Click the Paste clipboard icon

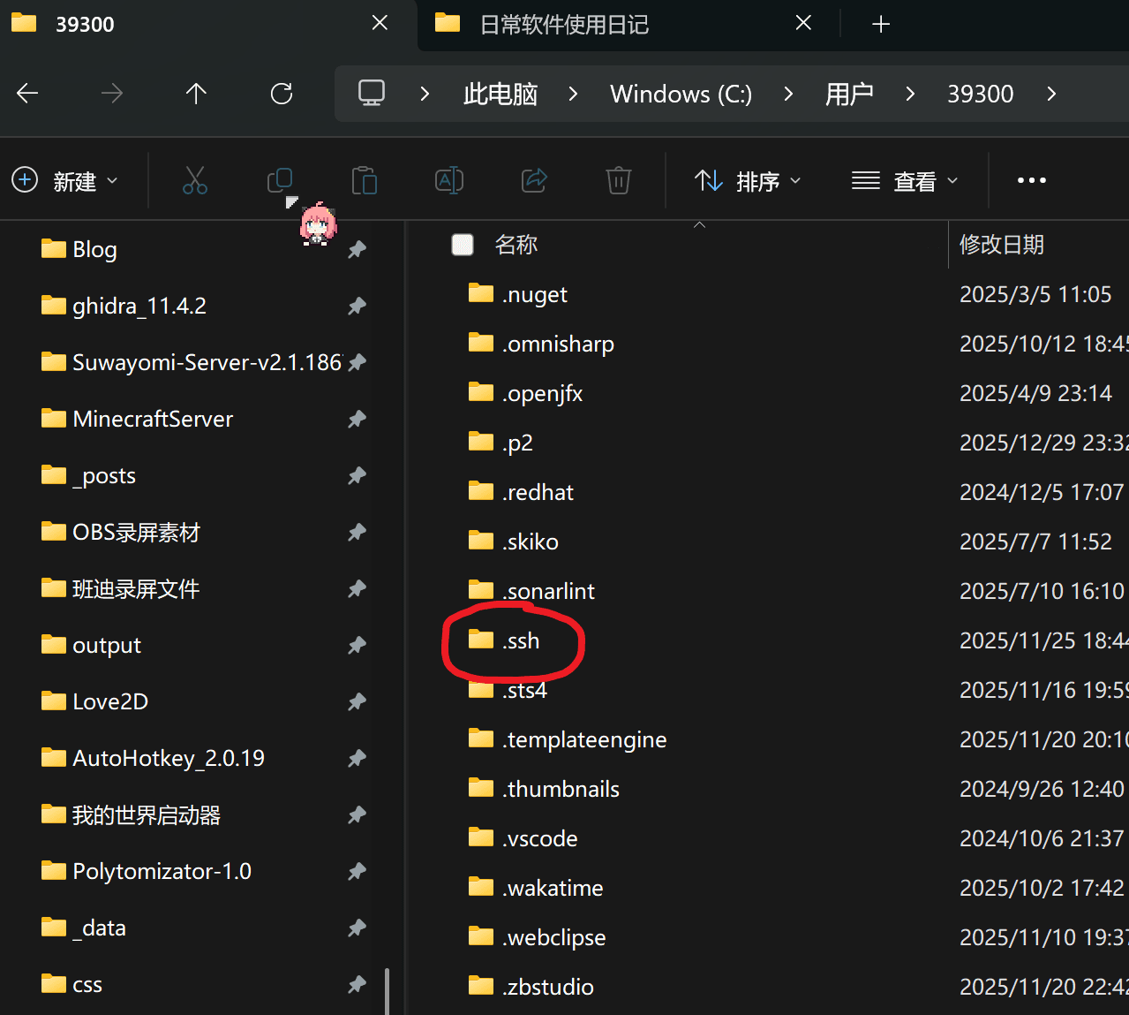coord(364,180)
